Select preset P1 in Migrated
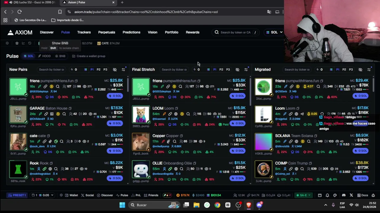 338,70
